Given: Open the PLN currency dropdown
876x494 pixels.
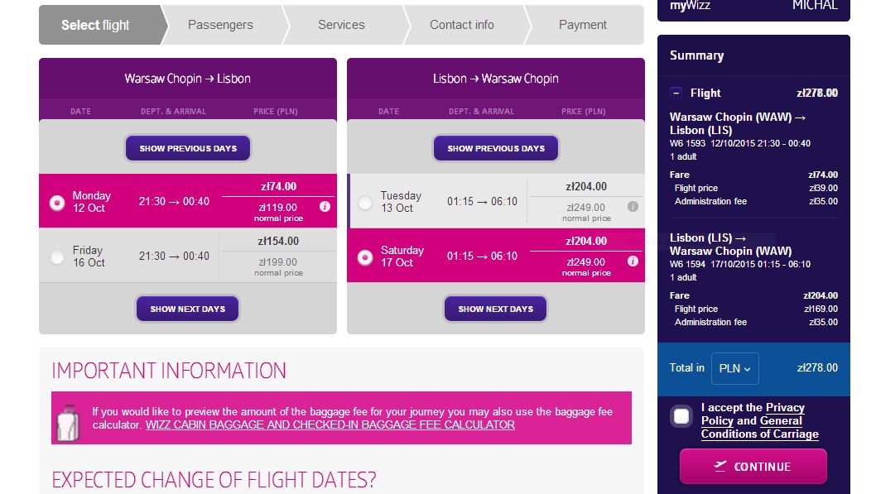Looking at the screenshot, I should pyautogui.click(x=734, y=368).
